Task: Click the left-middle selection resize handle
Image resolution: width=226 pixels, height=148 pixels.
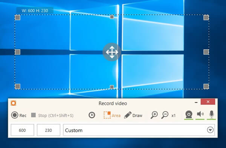Action: click(18, 52)
